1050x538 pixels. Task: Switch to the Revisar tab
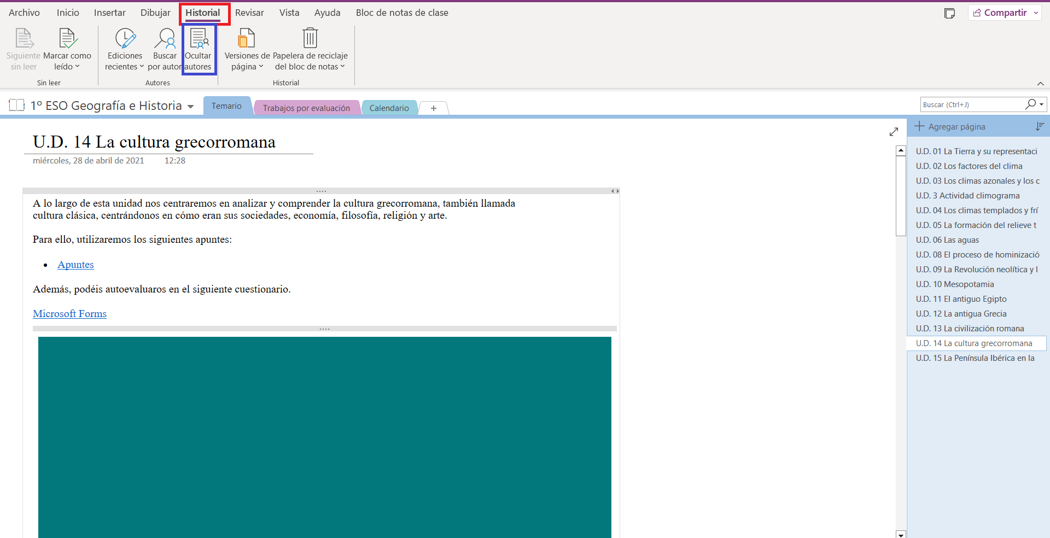click(x=249, y=13)
